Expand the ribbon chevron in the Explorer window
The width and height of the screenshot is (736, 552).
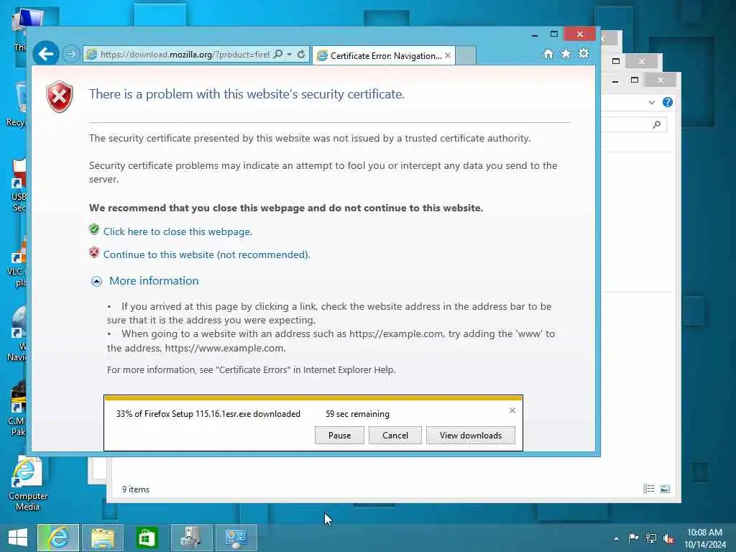(x=651, y=102)
